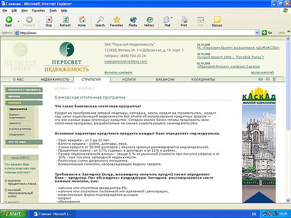Viewport: 291px width, 218px height.
Task: Open the Mail toolbar icon
Action: 167,22
